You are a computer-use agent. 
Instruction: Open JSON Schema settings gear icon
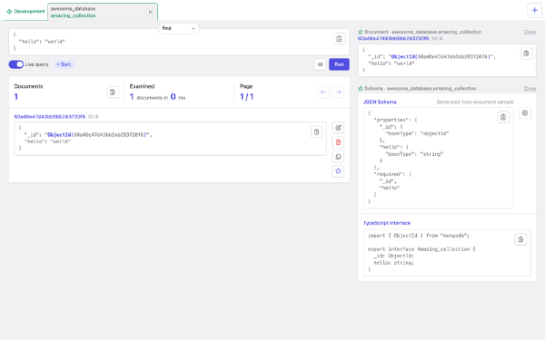[525, 112]
